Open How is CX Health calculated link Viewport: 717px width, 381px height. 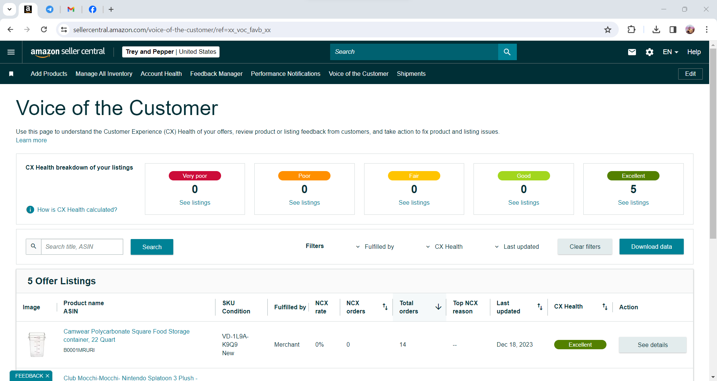pyautogui.click(x=77, y=210)
